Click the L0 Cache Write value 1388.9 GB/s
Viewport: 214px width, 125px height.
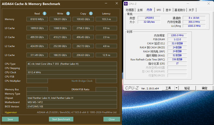tap(60, 28)
